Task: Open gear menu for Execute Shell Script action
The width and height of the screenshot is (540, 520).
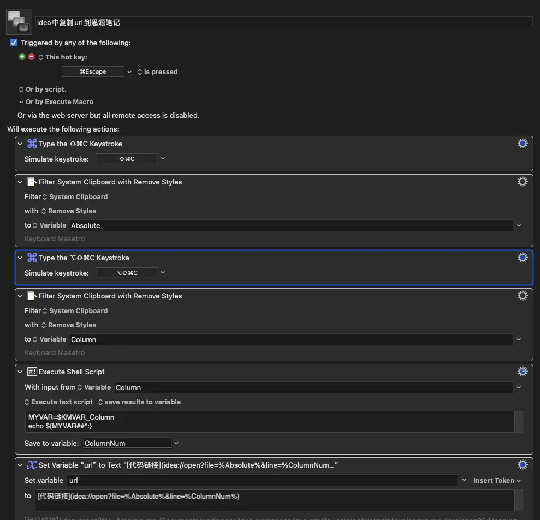Action: coord(523,372)
